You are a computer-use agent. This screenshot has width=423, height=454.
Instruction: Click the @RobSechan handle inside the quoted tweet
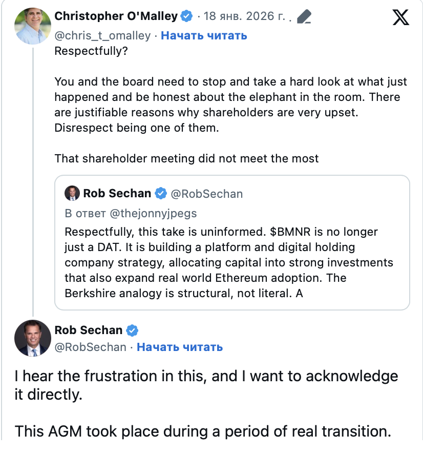[x=206, y=194]
